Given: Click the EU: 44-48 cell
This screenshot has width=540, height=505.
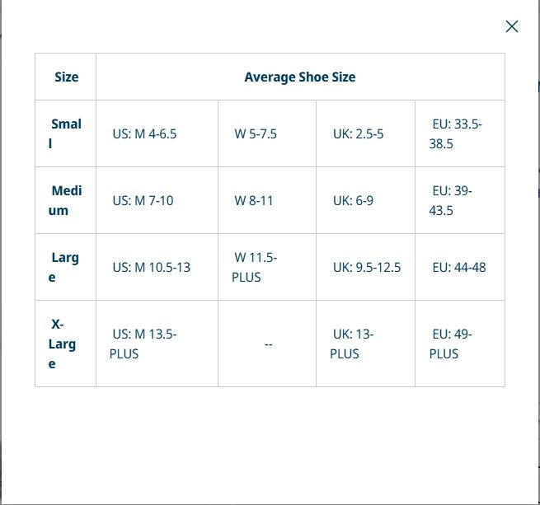Looking at the screenshot, I should 458,267.
